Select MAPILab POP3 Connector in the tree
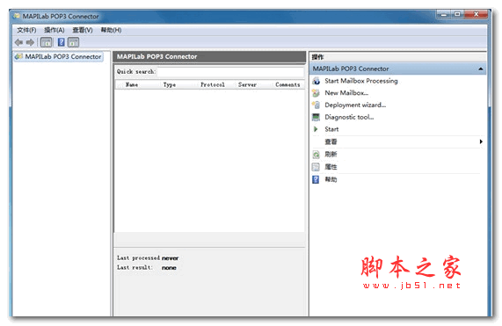 [63, 56]
